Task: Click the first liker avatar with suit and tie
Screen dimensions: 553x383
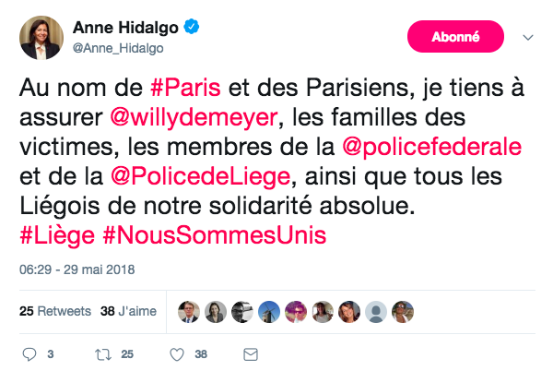Action: tap(188, 311)
